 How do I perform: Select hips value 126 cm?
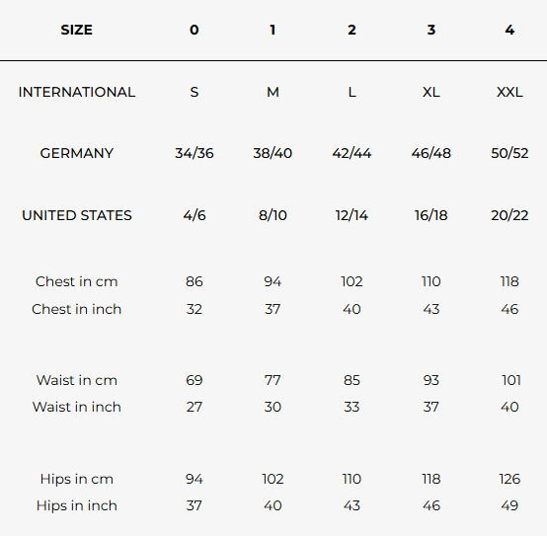[x=509, y=479]
